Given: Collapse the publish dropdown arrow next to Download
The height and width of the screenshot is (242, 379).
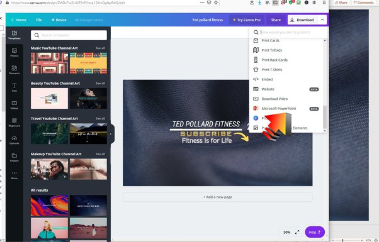Looking at the screenshot, I should tap(322, 19).
